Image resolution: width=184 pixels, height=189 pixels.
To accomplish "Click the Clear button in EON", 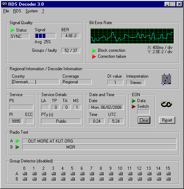I will pos(144,120).
